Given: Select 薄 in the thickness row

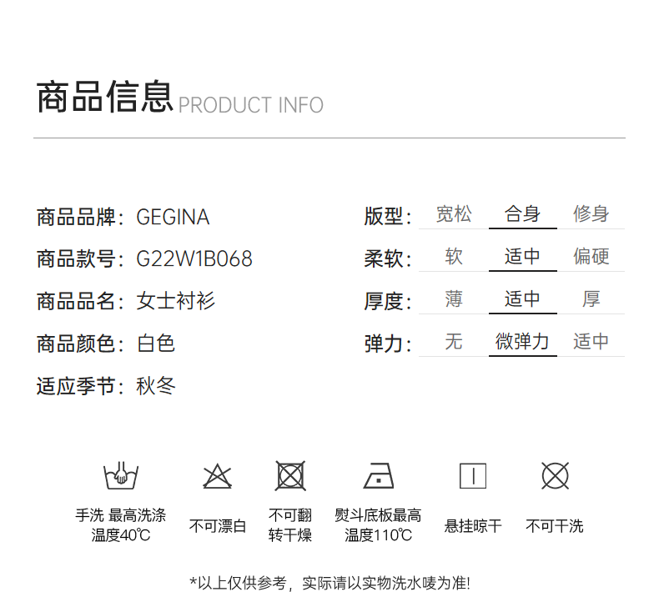Looking at the screenshot, I should 454,299.
